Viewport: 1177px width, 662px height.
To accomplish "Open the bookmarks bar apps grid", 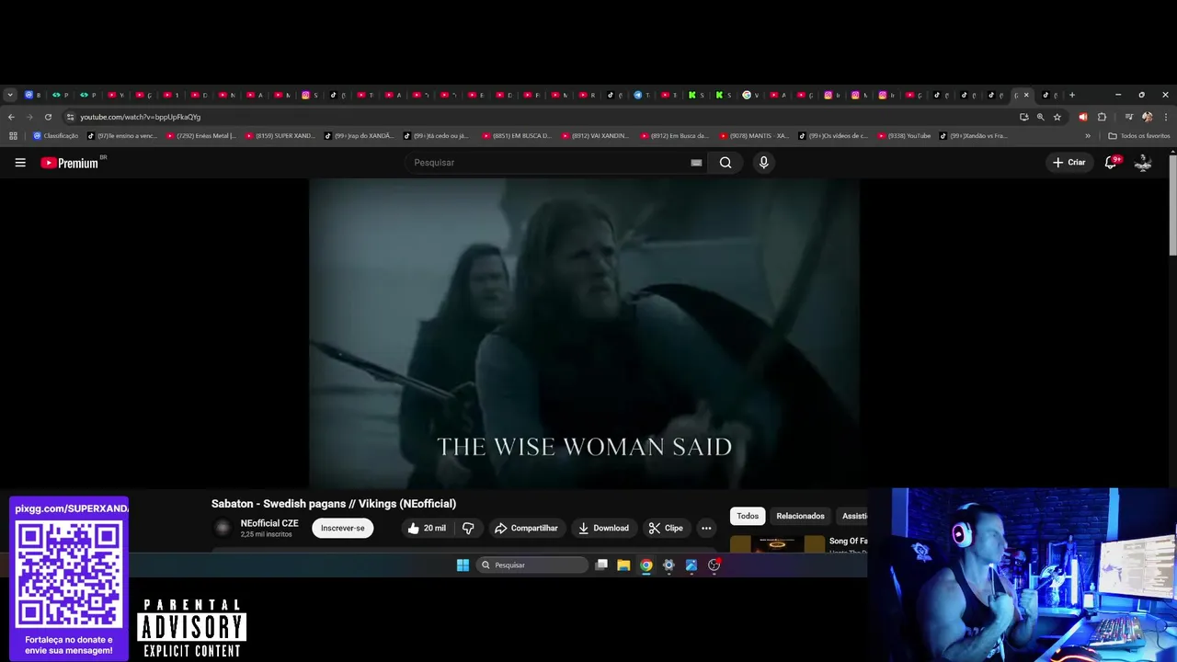I will 13,136.
